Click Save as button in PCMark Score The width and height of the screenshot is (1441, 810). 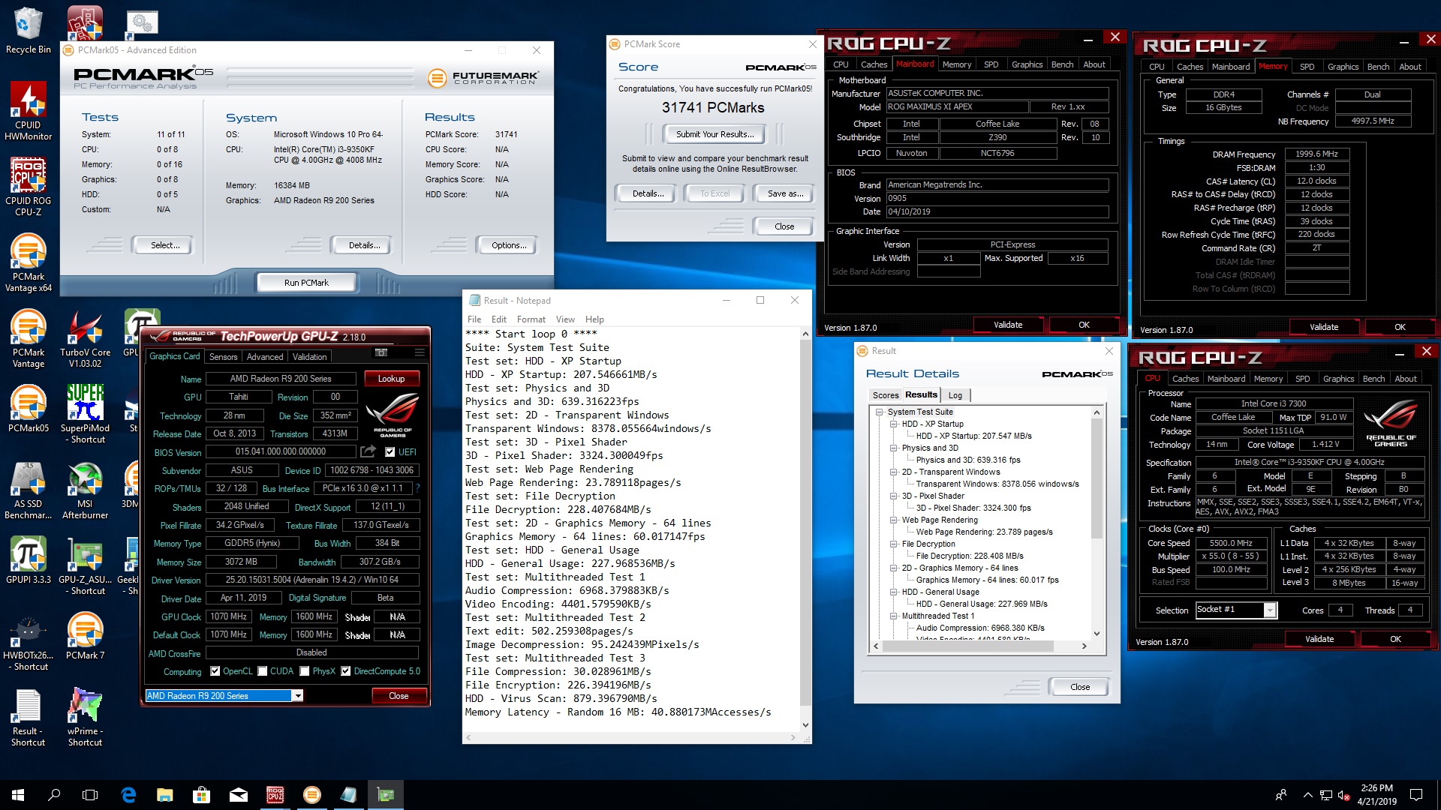coord(785,193)
